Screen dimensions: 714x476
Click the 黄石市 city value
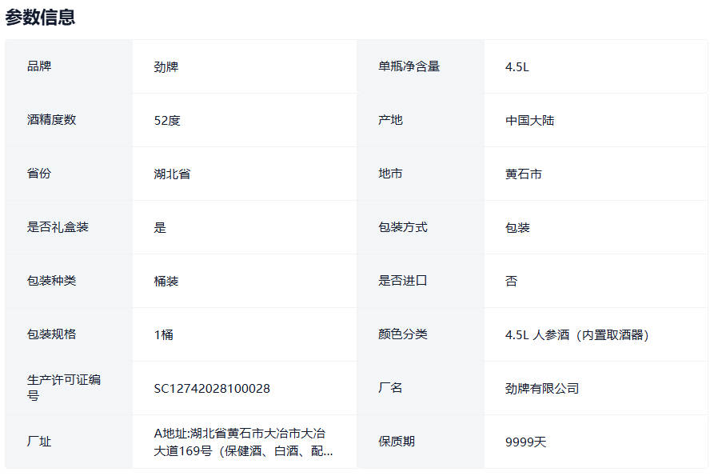[x=524, y=174]
